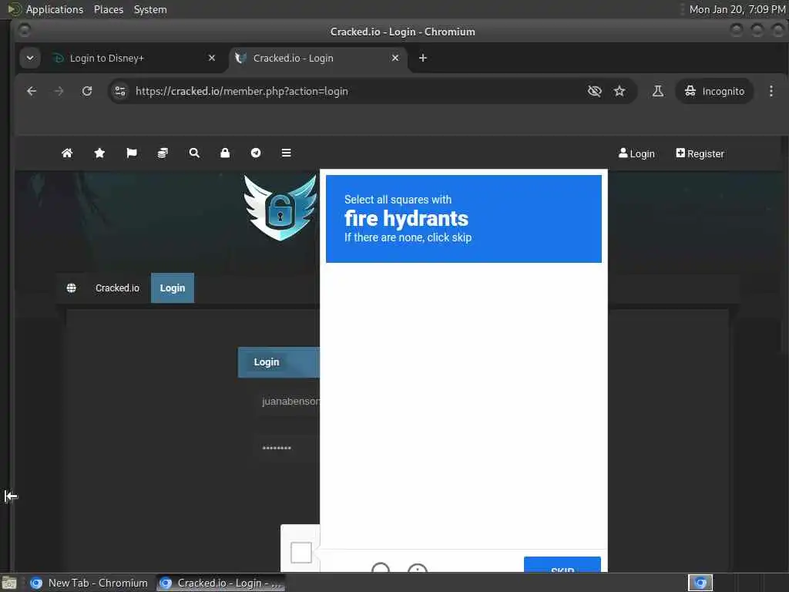Bookmark this page with the star icon
This screenshot has height=592, width=789.
(x=619, y=91)
